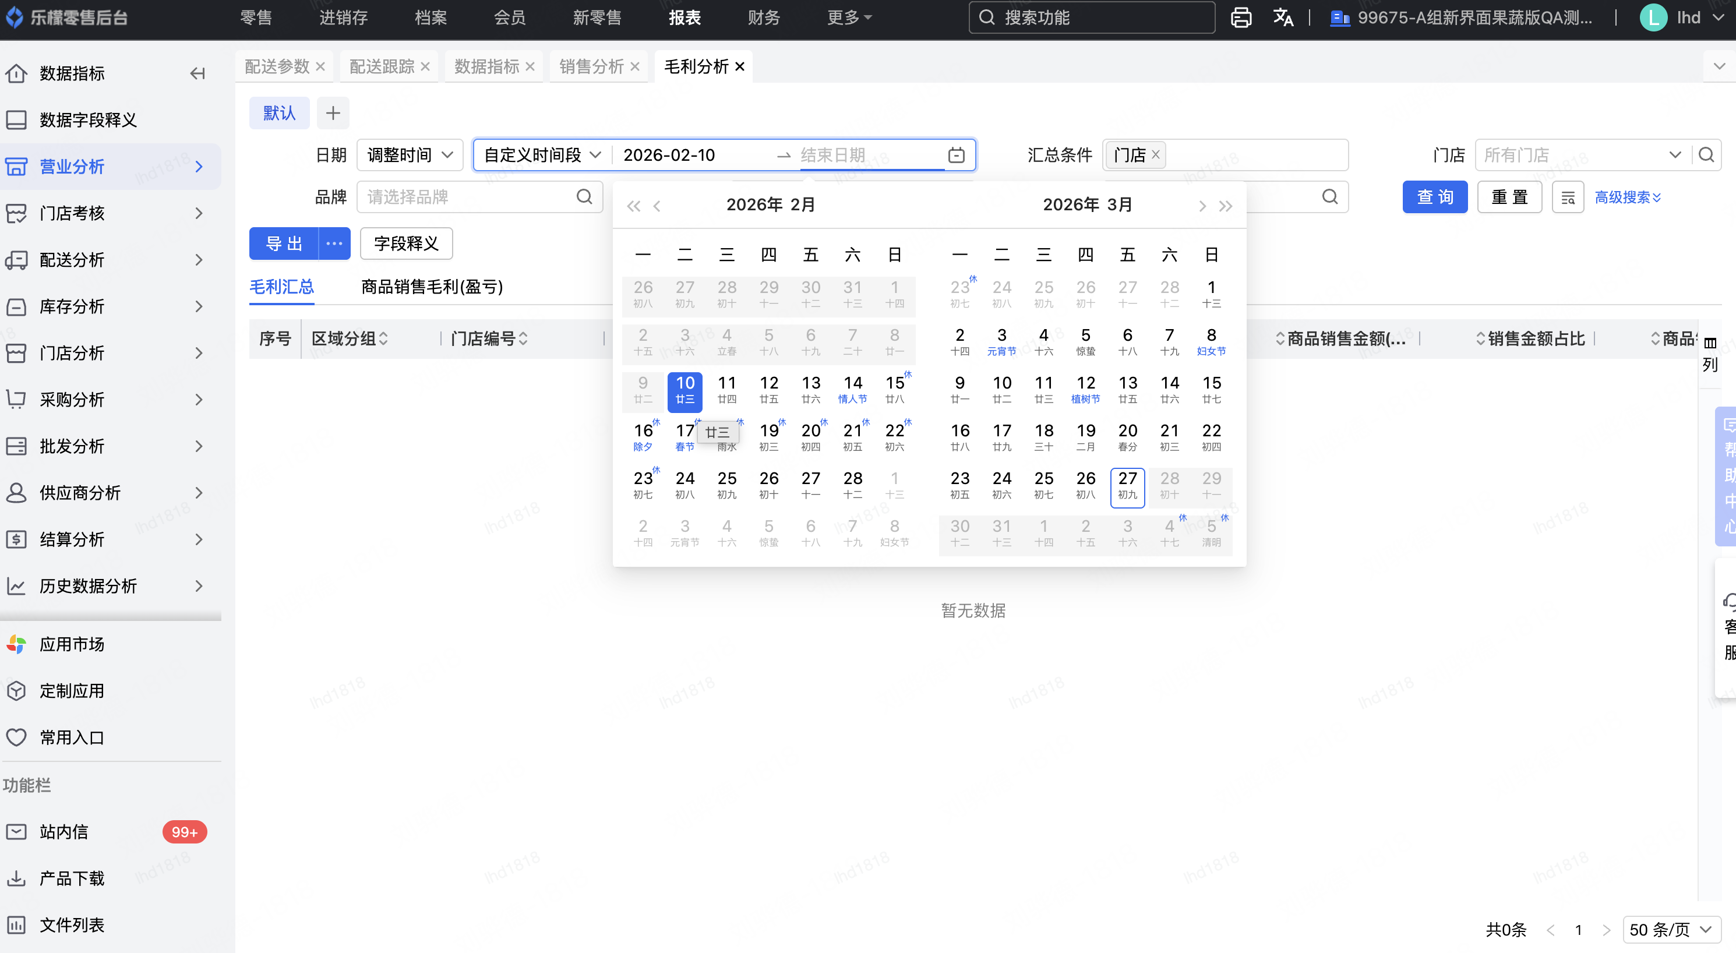This screenshot has height=953, width=1736.
Task: Open the 调整时间 date type dropdown
Action: click(x=409, y=155)
